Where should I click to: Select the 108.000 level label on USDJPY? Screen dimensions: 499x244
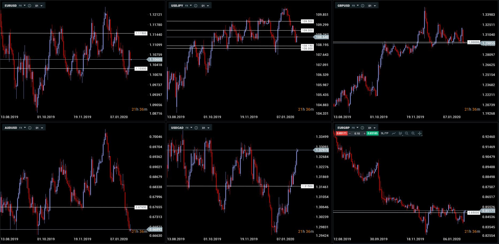click(x=307, y=49)
